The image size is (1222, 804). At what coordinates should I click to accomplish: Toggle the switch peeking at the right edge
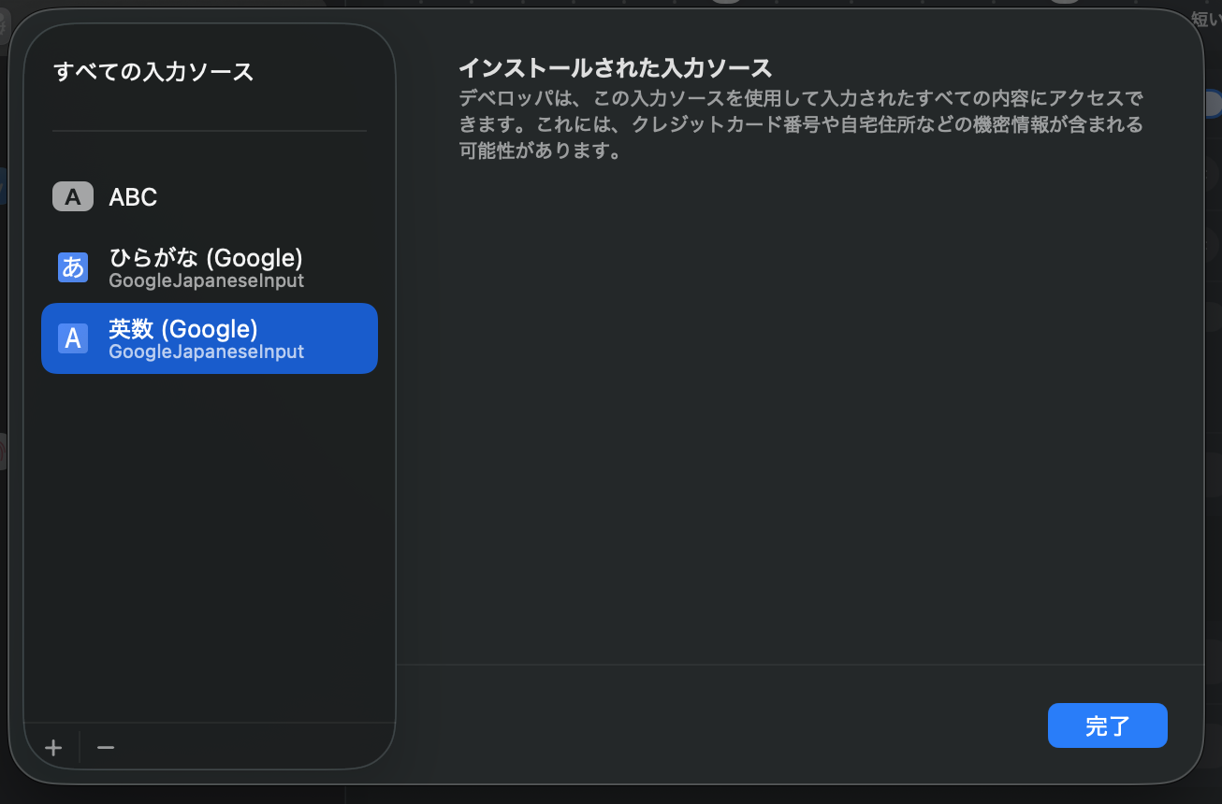coord(1215,103)
